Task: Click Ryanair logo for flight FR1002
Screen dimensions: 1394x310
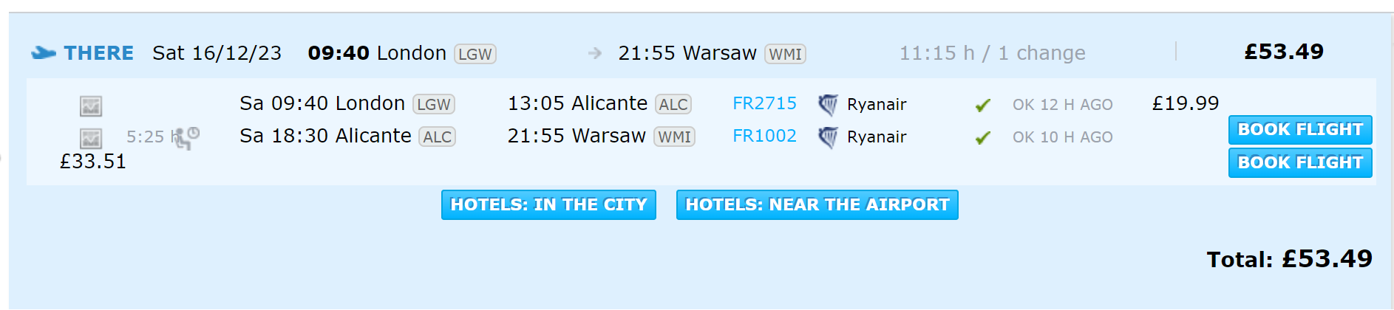Action: click(x=828, y=137)
